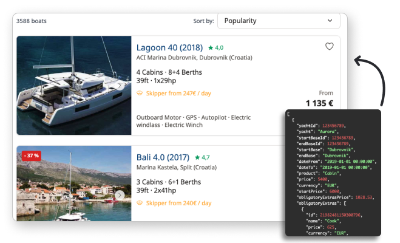The width and height of the screenshot is (400, 243).
Task: Click ACI Marina Dubrovnik location text
Action: tap(194, 58)
